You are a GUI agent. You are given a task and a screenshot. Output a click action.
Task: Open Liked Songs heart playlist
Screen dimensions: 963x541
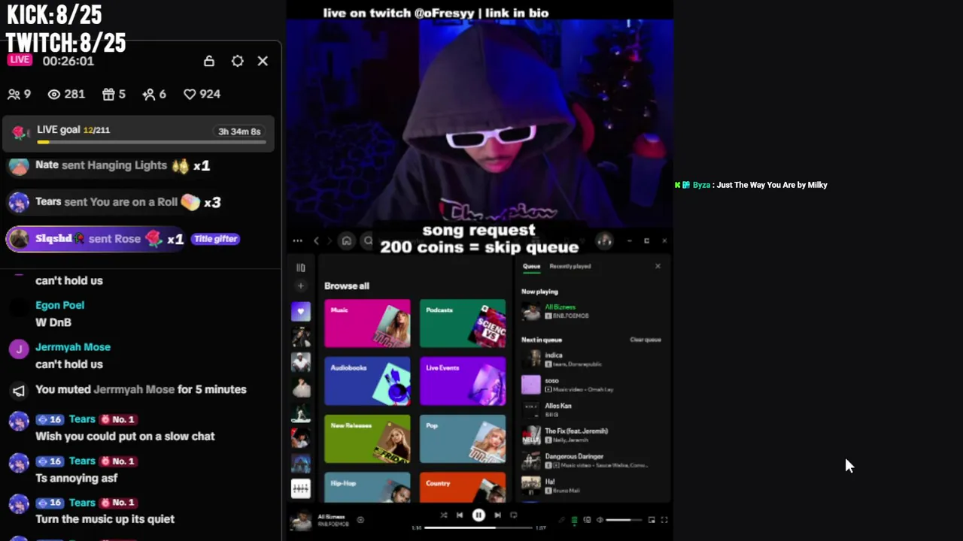[301, 312]
